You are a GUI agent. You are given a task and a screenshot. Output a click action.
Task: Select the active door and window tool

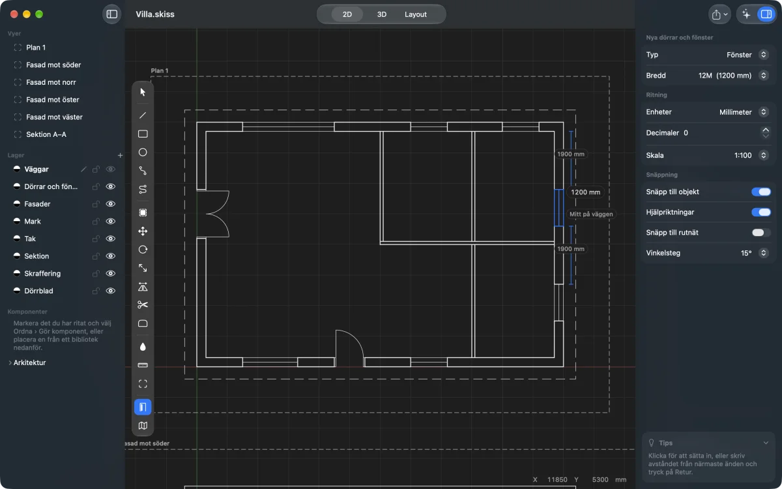143,407
